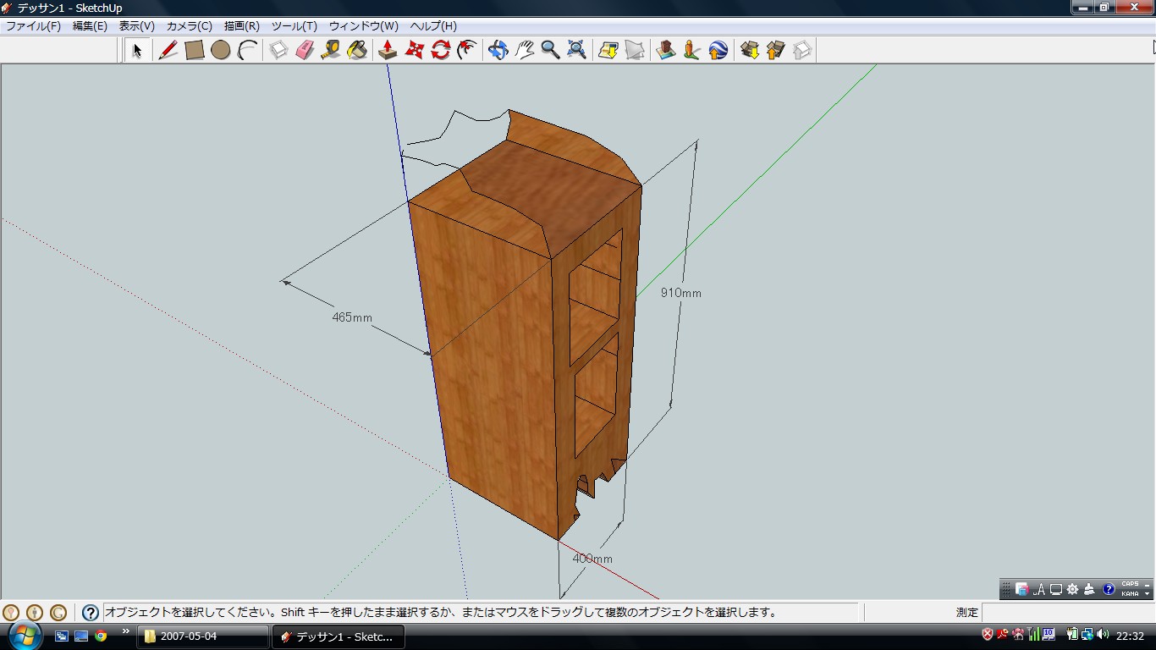Toggle CAPS lock indicator on IME bar
The height and width of the screenshot is (650, 1156).
coord(1130,584)
